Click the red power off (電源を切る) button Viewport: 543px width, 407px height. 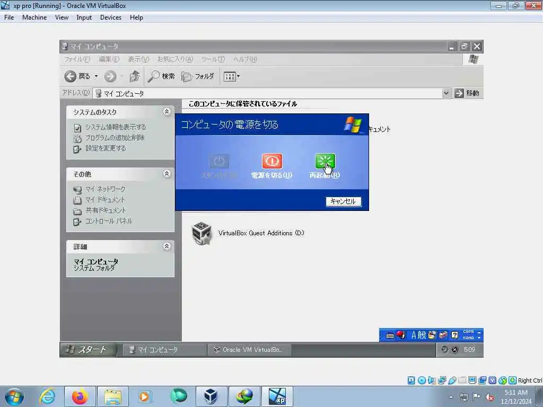[272, 161]
